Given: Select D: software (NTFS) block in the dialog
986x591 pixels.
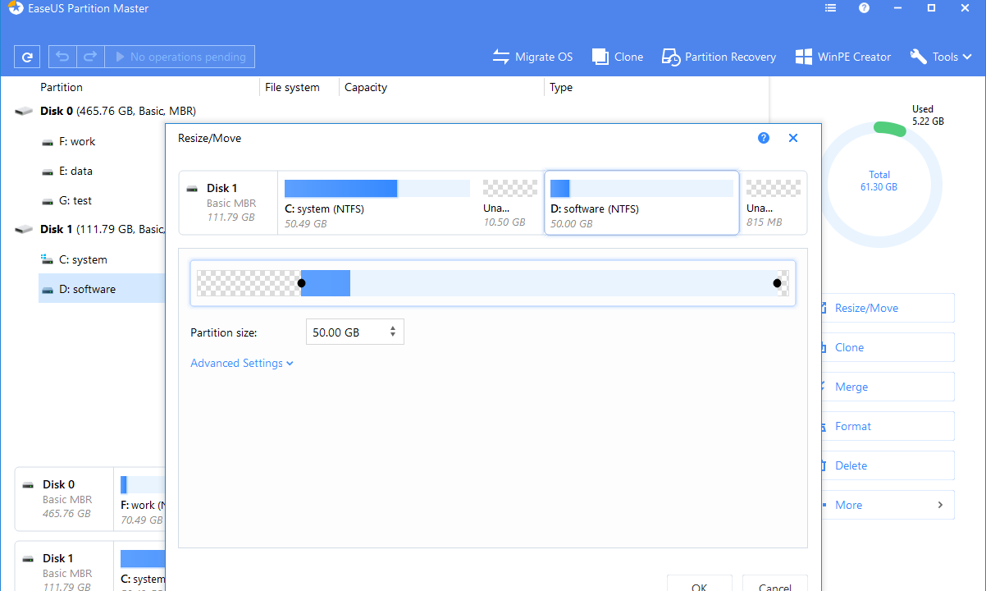Looking at the screenshot, I should 641,203.
